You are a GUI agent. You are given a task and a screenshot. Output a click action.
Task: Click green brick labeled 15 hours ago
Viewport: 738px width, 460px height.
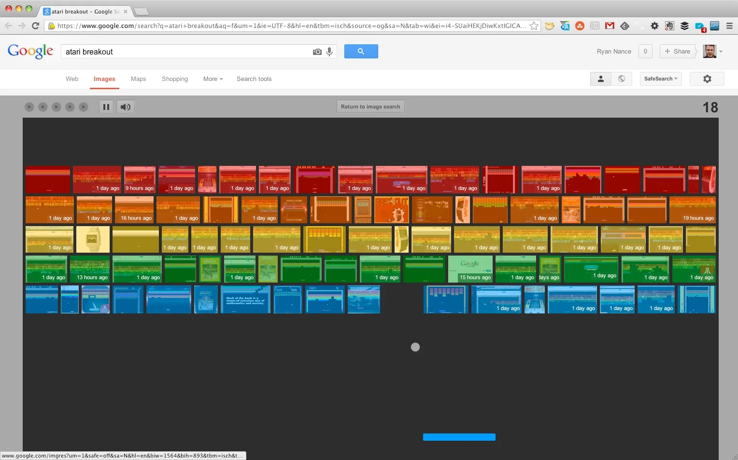point(470,269)
